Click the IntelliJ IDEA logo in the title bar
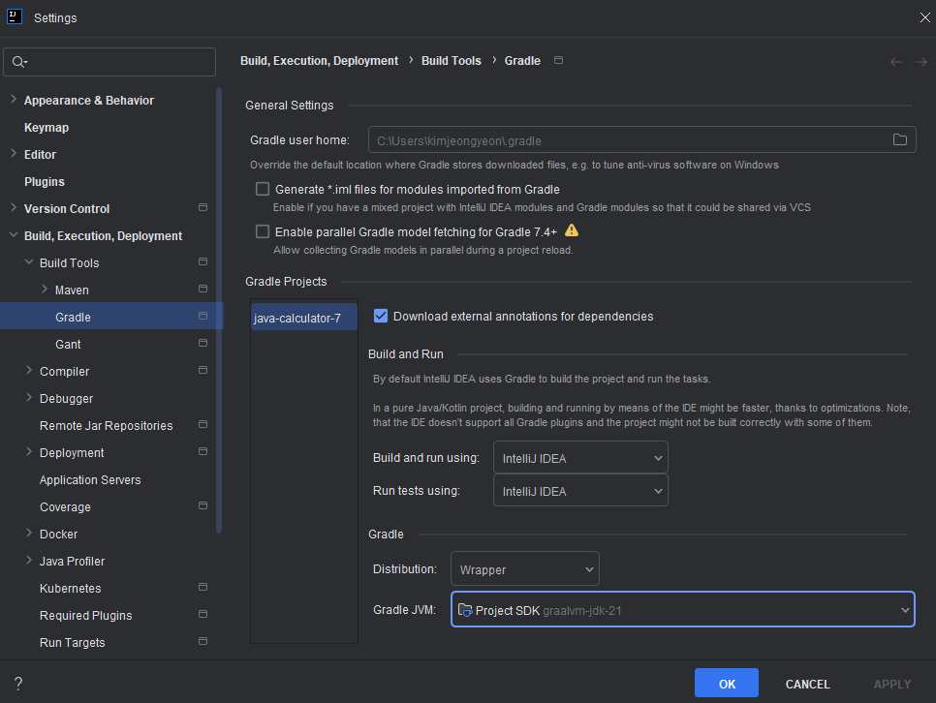Screen dimensions: 936x703 pyautogui.click(x=15, y=17)
